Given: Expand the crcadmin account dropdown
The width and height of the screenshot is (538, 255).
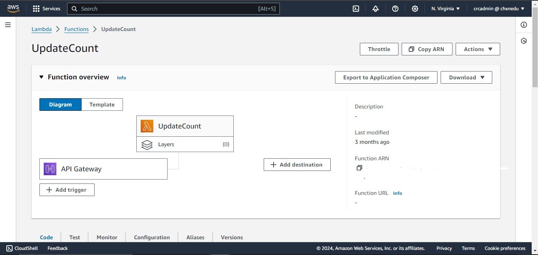Looking at the screenshot, I should click(499, 9).
